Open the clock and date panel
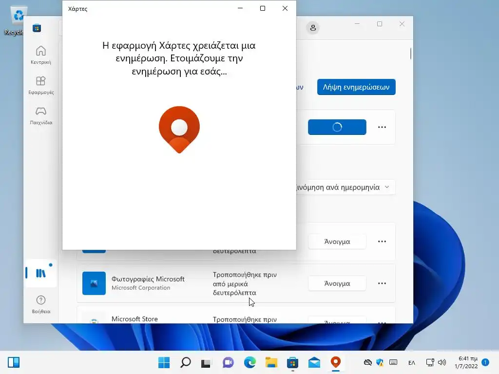Screen dimensions: 499x374 tap(466, 362)
